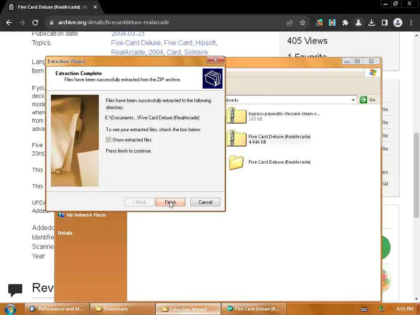This screenshot has height=315, width=420.
Task: Close the Five Card Deluxe browser tab
Action: click(x=95, y=7)
